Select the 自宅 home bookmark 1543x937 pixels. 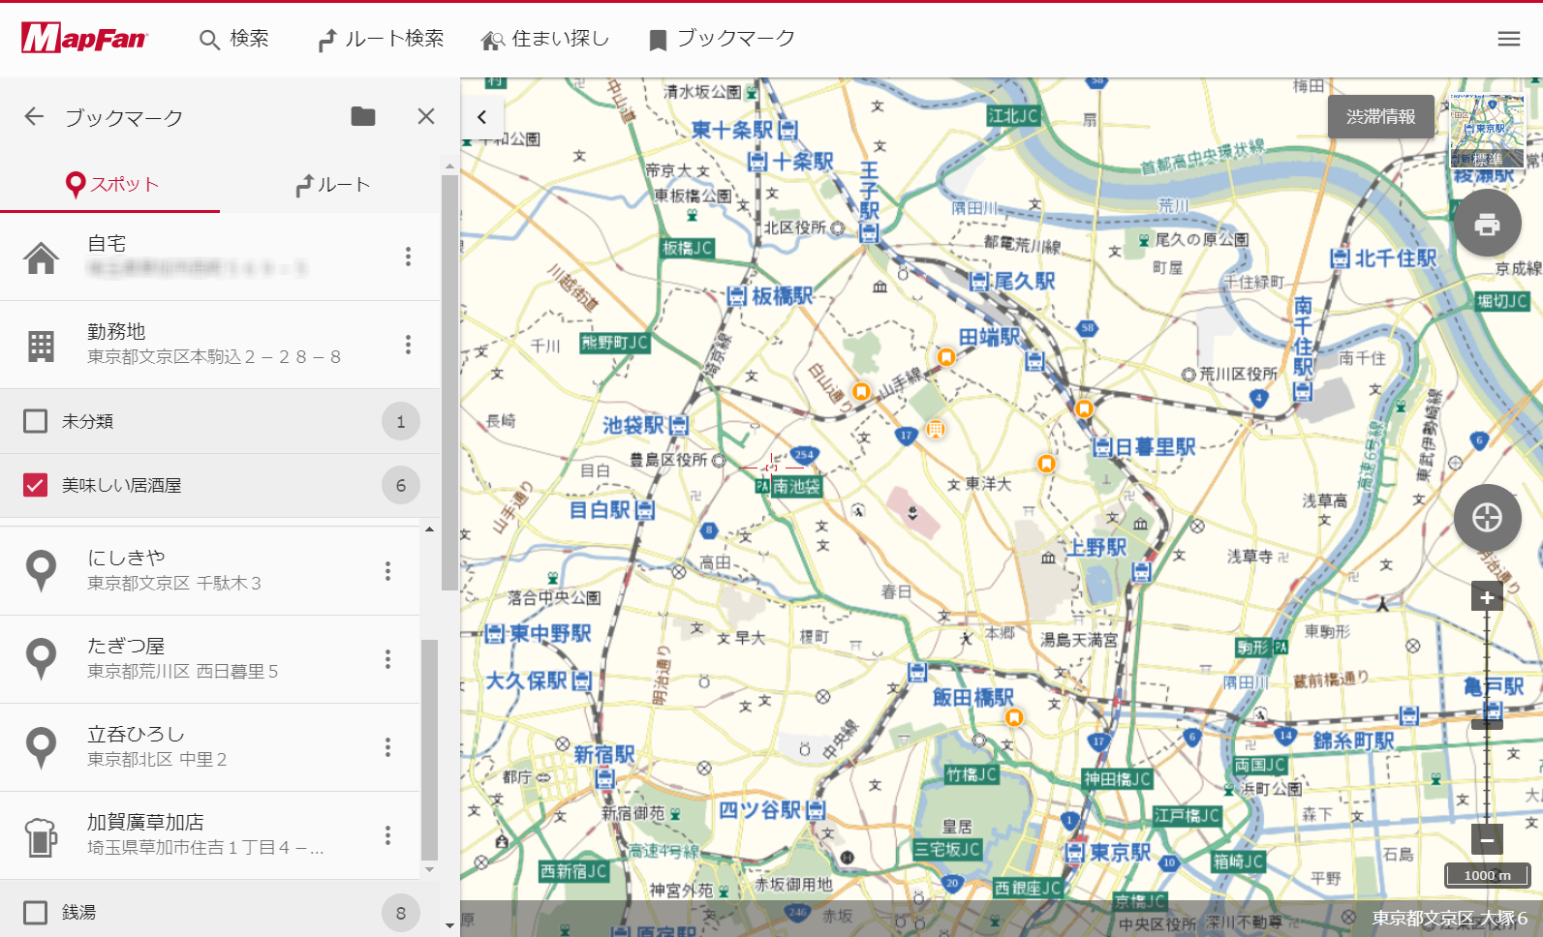click(220, 257)
